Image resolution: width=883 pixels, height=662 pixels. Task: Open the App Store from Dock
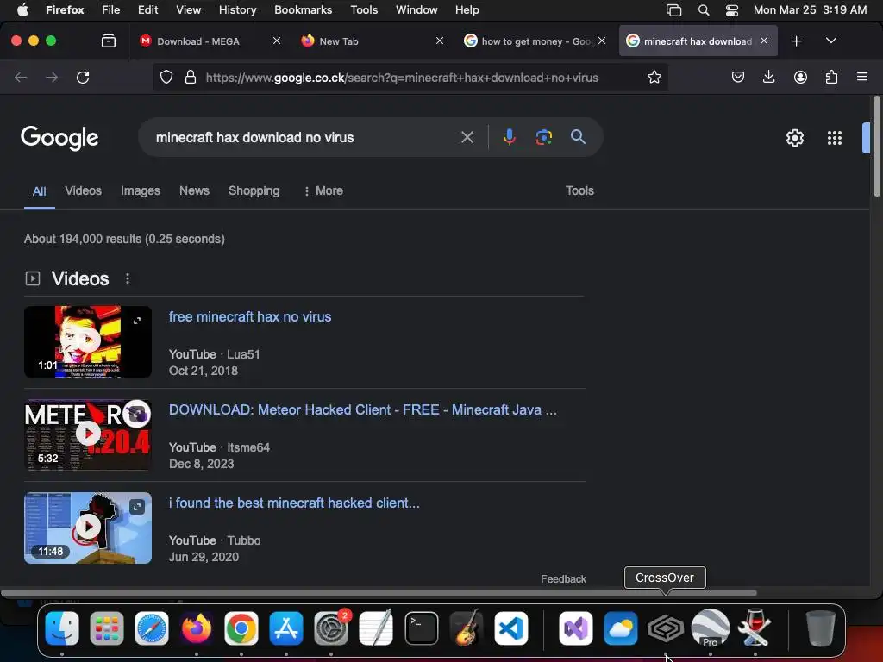286,628
